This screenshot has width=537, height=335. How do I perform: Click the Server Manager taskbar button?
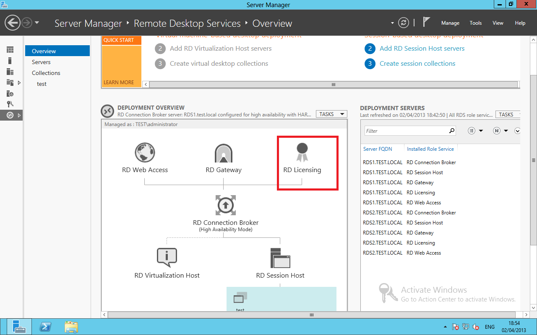(x=19, y=327)
